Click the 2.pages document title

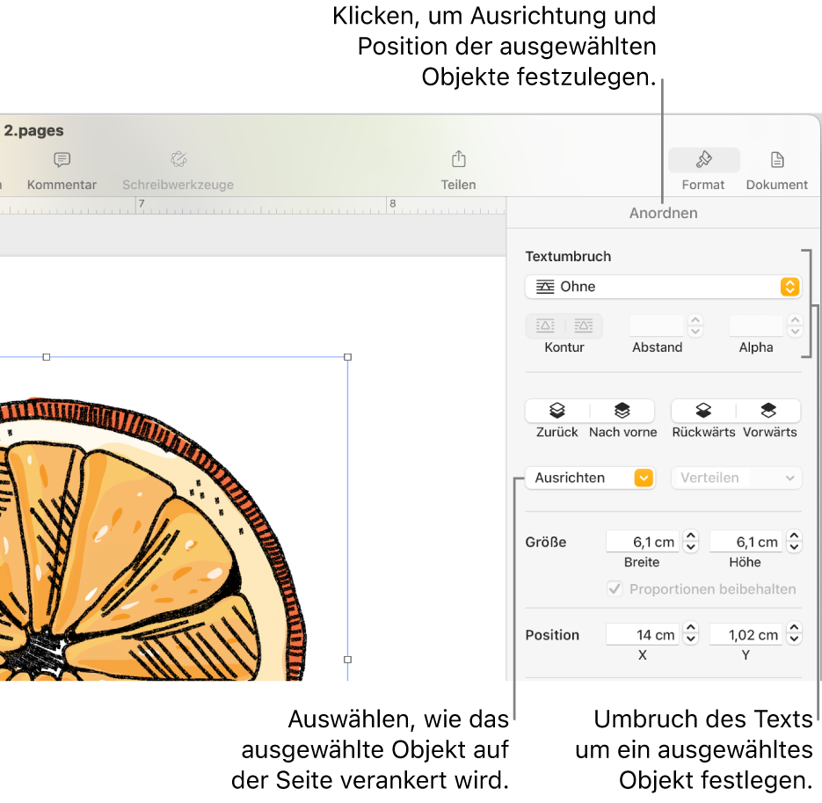coord(33,130)
